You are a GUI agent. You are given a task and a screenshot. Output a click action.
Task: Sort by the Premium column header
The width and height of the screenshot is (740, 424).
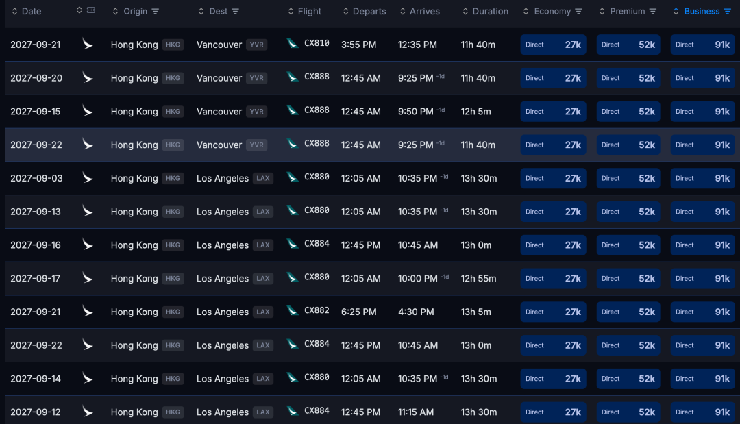pos(622,12)
